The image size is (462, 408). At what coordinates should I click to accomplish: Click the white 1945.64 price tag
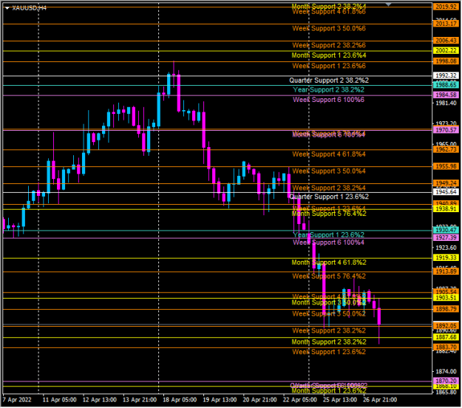446,191
